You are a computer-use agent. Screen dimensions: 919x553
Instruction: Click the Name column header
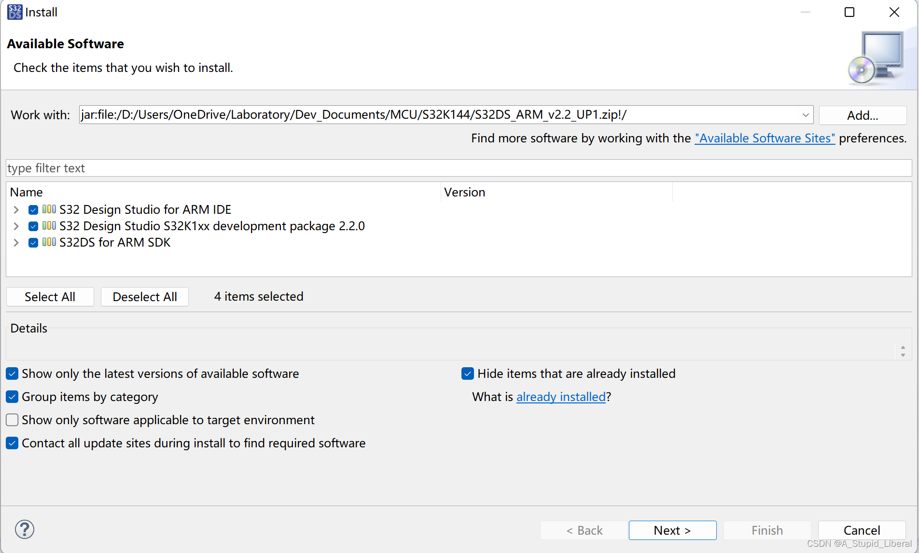point(223,192)
